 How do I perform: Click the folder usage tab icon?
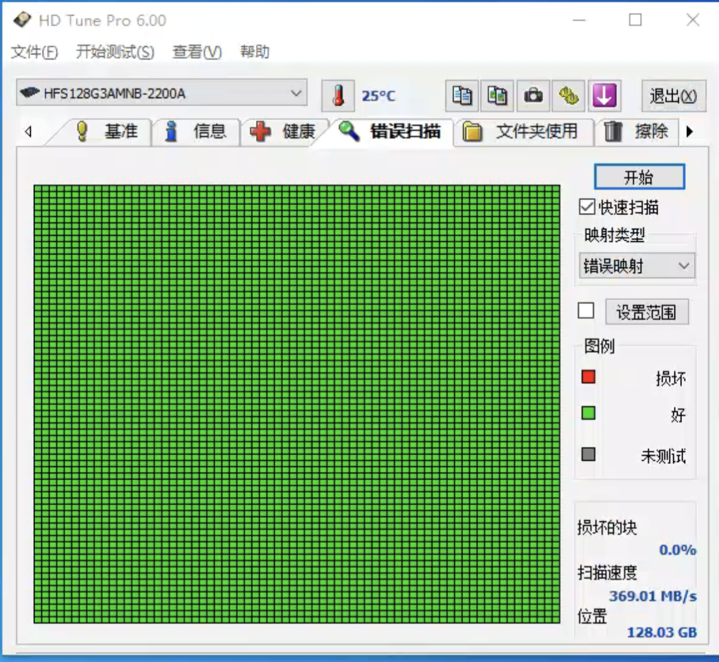coord(472,132)
